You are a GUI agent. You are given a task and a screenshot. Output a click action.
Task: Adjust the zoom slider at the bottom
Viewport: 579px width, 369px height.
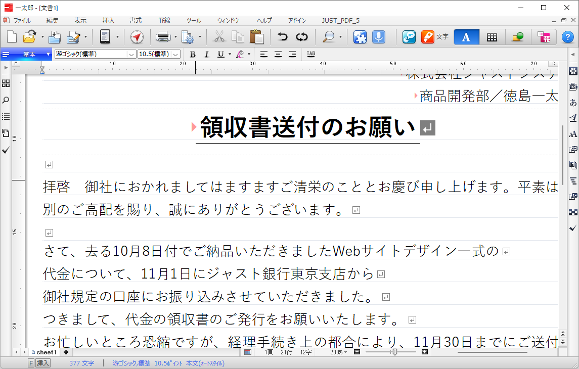[394, 352]
